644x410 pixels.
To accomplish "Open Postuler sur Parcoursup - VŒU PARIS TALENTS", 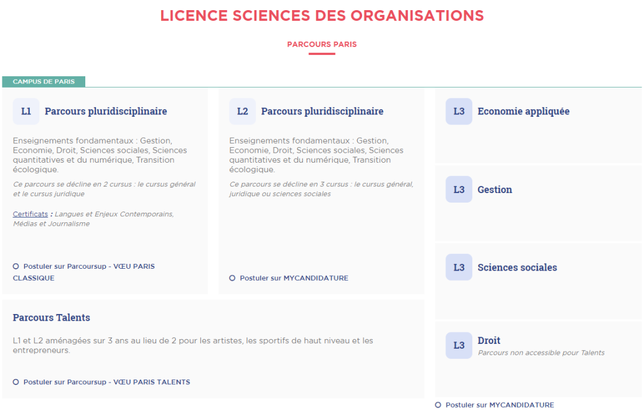I will [x=106, y=382].
